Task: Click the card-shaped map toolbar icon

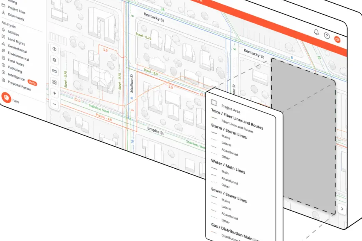Action: (55, 71)
